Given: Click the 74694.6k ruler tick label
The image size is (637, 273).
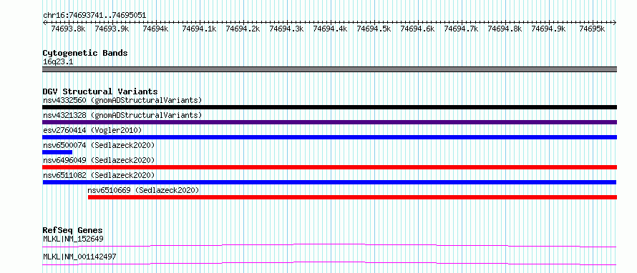Looking at the screenshot, I should [417, 29].
